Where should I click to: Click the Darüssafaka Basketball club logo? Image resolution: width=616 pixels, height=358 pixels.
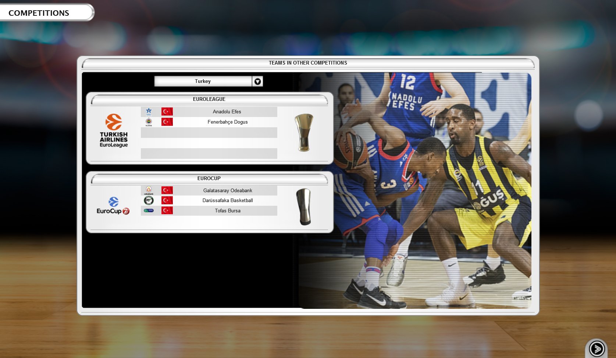[149, 200]
